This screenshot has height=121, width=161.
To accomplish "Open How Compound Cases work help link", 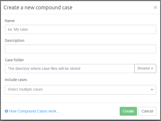I will pos(34,111).
